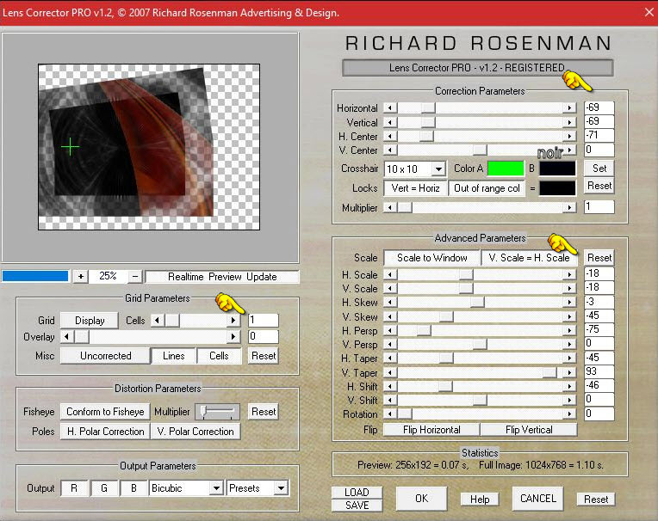
Task: Toggle grid Display
Action: 90,321
